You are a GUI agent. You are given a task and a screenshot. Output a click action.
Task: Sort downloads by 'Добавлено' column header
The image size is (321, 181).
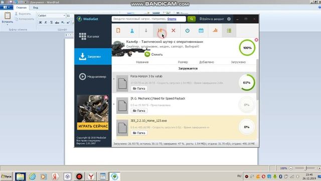click(207, 62)
